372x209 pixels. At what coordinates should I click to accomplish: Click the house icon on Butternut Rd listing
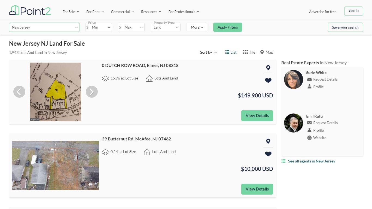[147, 152]
